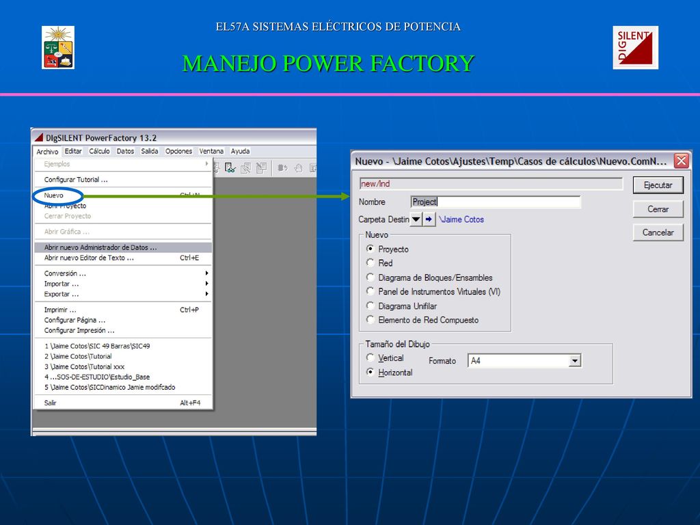Viewport: 700px width, 525px height.
Task: Open the Carpeta Destino dropdown arrow
Action: (416, 219)
